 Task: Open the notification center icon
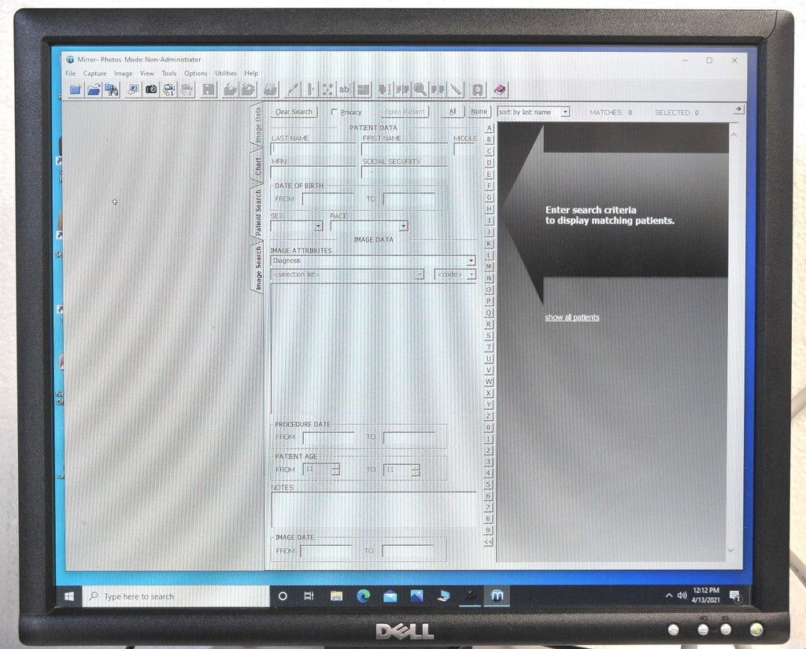(x=735, y=596)
